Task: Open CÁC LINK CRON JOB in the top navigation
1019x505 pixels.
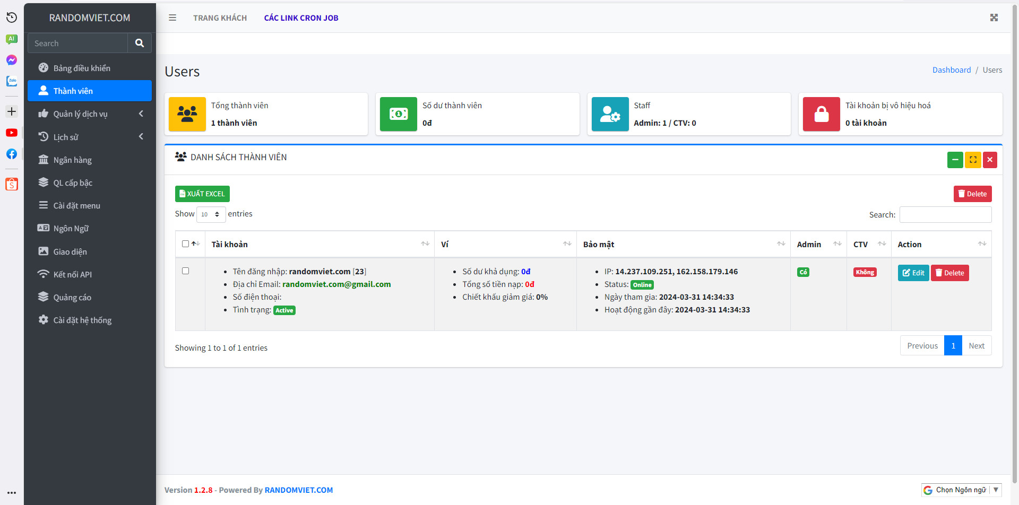Action: click(301, 18)
